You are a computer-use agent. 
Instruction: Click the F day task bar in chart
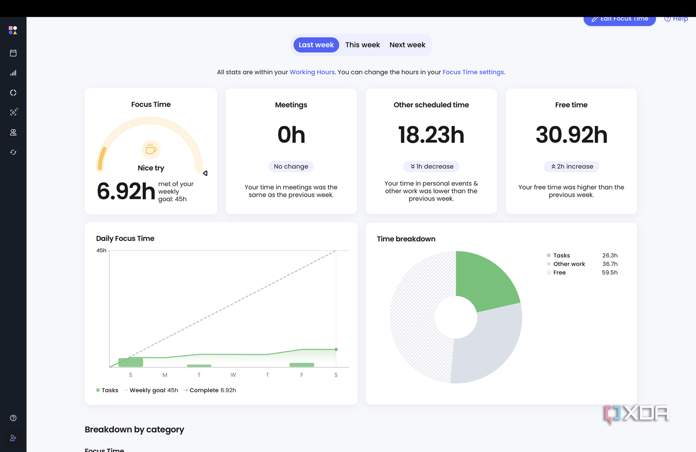(302, 365)
